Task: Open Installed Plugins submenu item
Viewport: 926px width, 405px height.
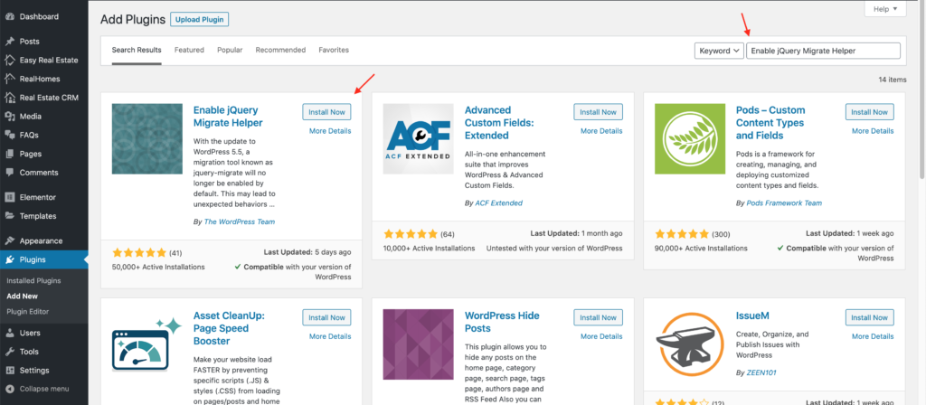Action: coord(33,281)
